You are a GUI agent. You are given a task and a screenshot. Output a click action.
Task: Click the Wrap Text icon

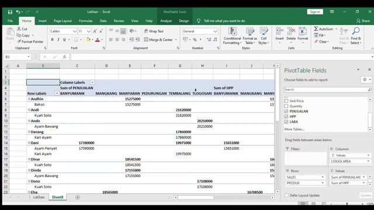click(146, 31)
